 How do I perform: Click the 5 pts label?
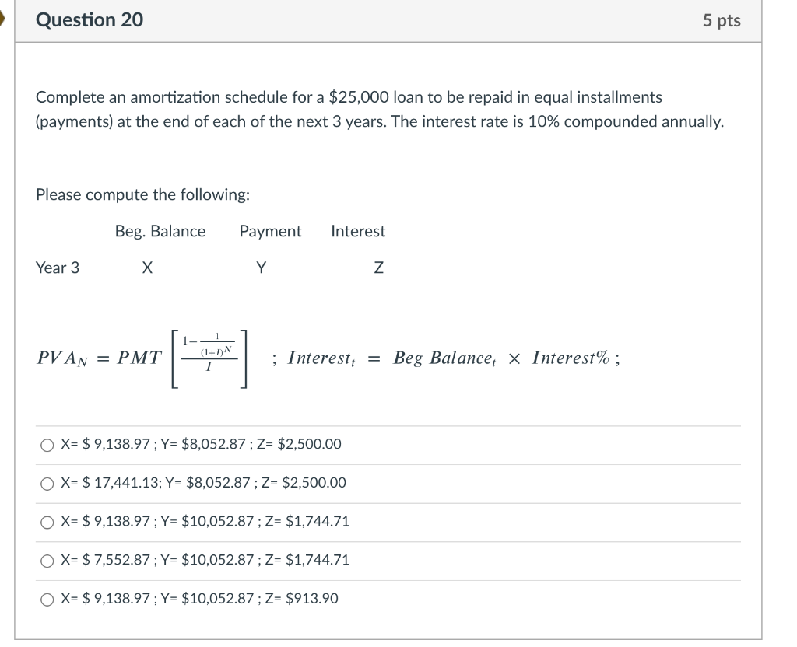(x=722, y=20)
